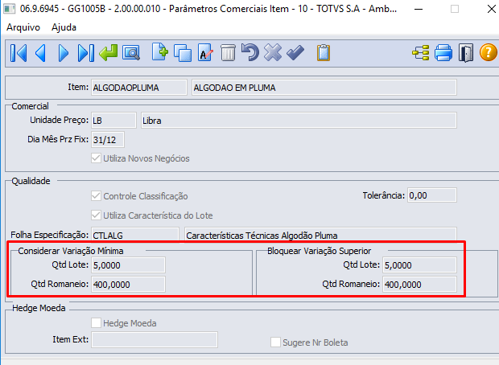Click Qtd Lote under Bloquear Variação Superior

click(x=419, y=265)
